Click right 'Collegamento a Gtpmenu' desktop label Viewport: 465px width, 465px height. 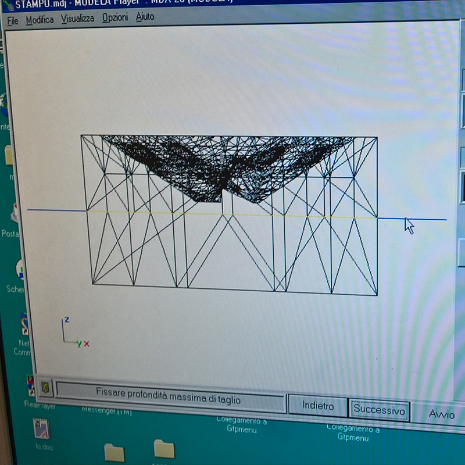[353, 432]
